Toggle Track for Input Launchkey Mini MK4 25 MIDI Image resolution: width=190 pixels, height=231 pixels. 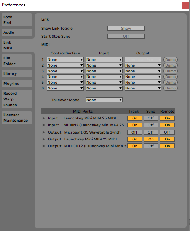click(134, 118)
